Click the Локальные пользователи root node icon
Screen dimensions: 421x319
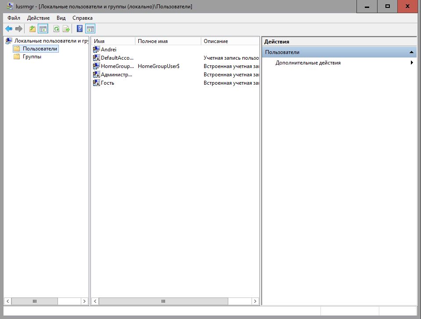[x=9, y=40]
